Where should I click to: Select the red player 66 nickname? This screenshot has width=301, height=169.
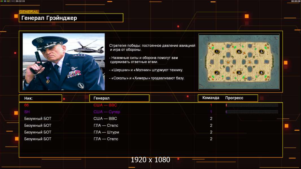tap(27, 105)
